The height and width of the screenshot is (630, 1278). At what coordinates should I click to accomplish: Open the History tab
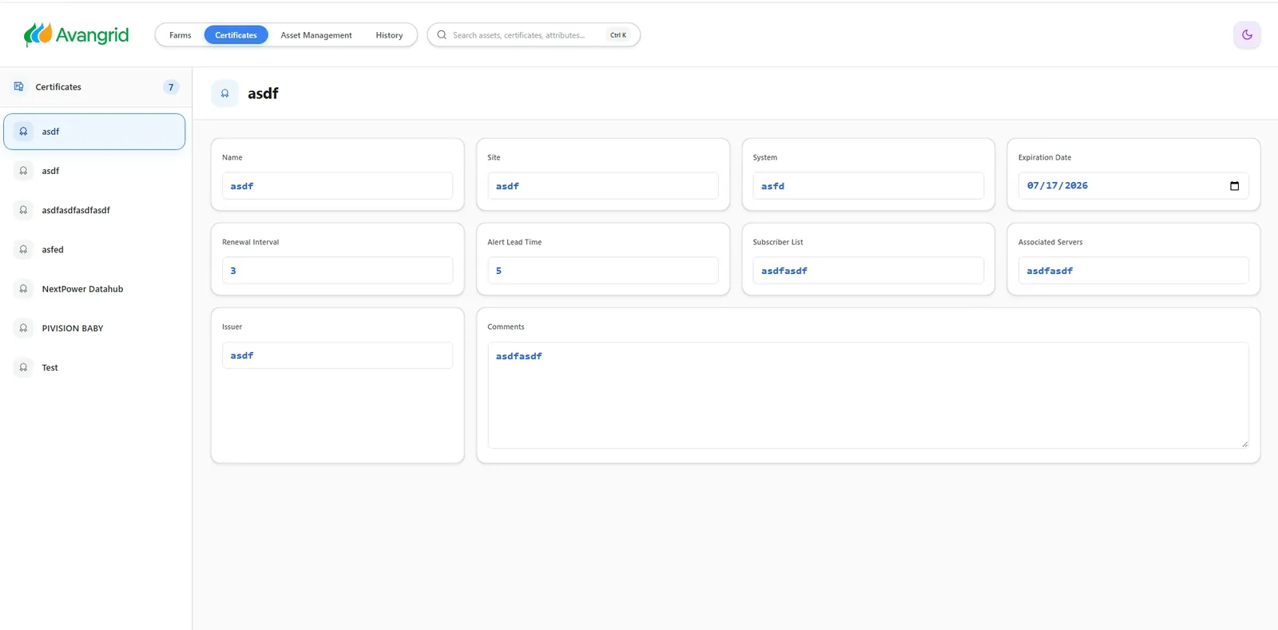389,35
